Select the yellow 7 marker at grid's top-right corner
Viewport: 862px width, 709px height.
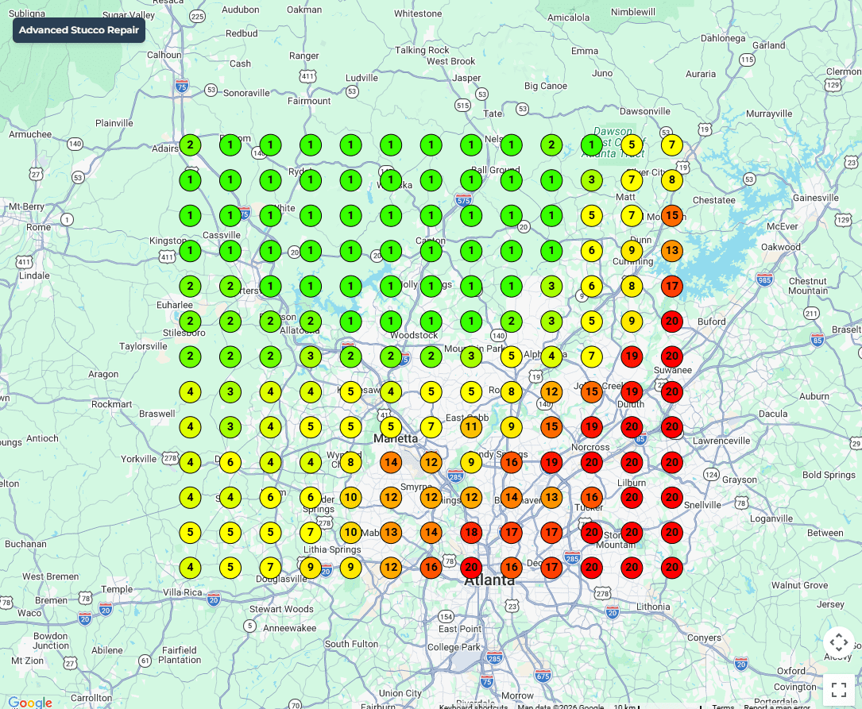click(x=672, y=145)
